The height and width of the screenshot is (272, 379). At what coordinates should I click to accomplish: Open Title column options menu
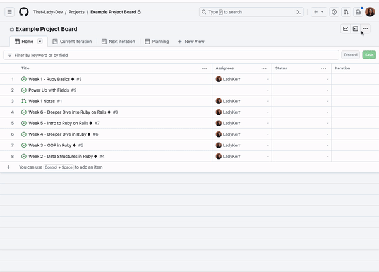pos(204,68)
